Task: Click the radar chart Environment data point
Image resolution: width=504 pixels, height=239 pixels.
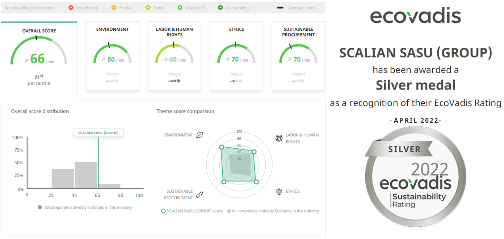Action: [222, 147]
